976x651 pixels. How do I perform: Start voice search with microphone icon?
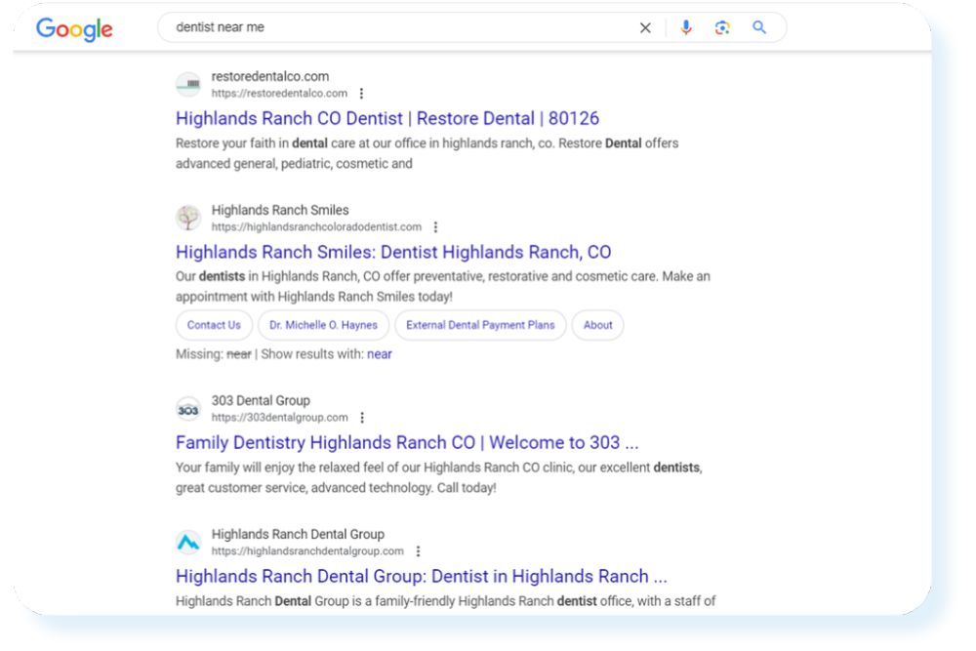686,27
